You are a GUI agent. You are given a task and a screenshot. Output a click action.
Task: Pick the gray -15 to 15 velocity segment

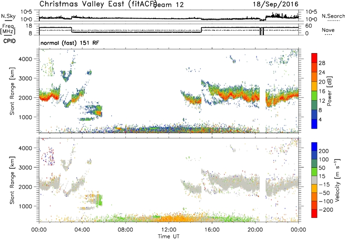(x=314, y=180)
